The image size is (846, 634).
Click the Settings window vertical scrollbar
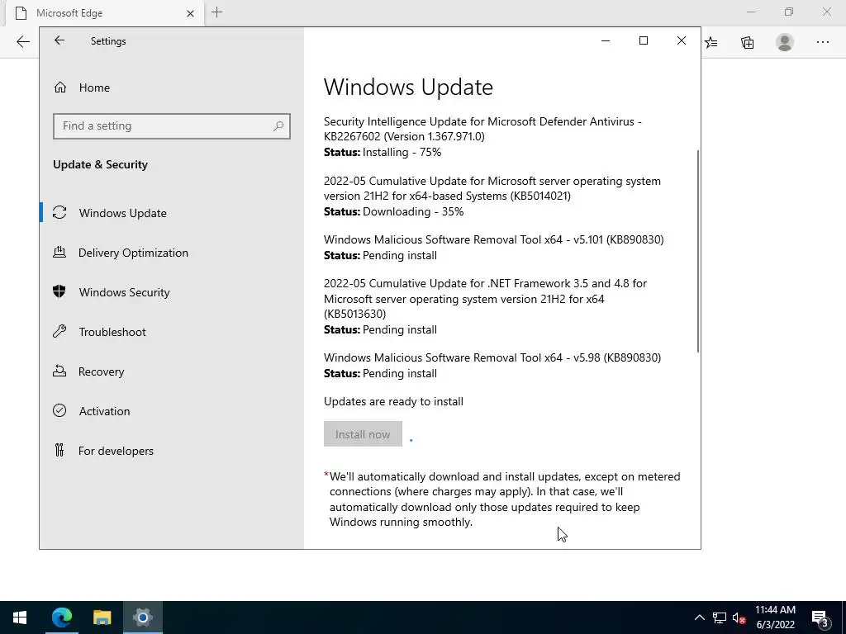697,251
